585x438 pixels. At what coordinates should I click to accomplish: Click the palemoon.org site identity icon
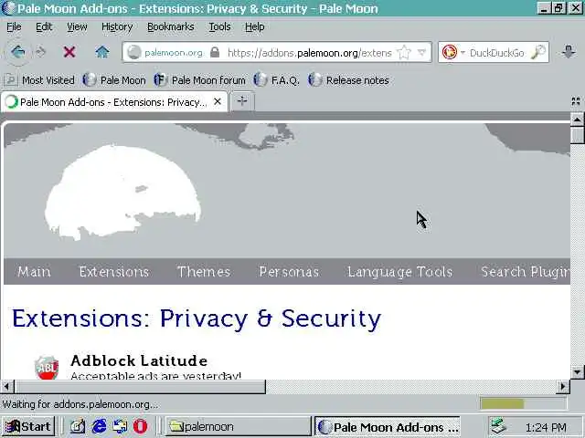coord(133,53)
